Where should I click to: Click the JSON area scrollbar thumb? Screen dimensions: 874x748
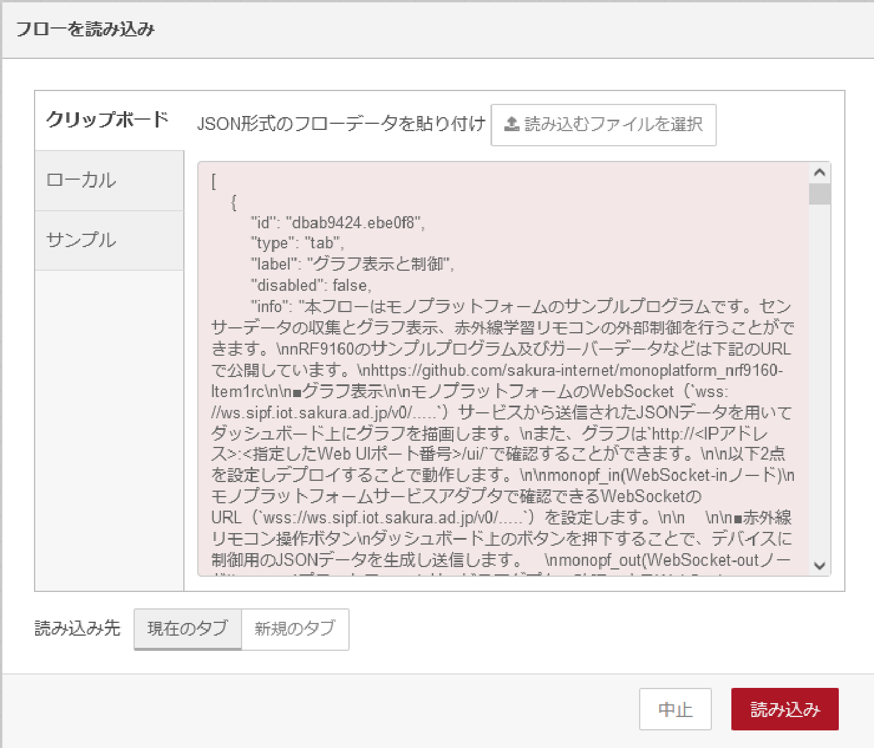(819, 194)
